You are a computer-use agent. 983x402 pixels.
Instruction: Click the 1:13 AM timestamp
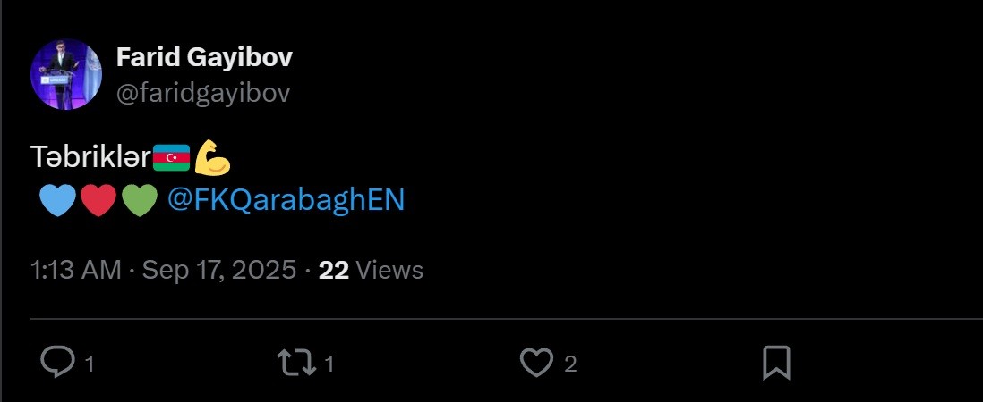[x=75, y=270]
